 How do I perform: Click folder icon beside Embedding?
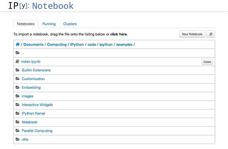(x=18, y=87)
